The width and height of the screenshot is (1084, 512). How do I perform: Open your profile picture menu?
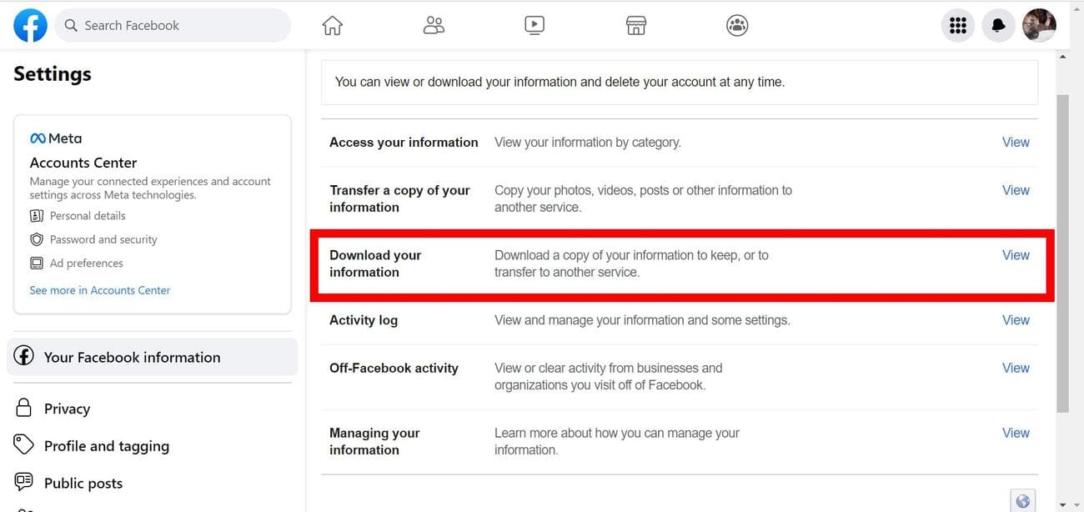click(x=1039, y=25)
